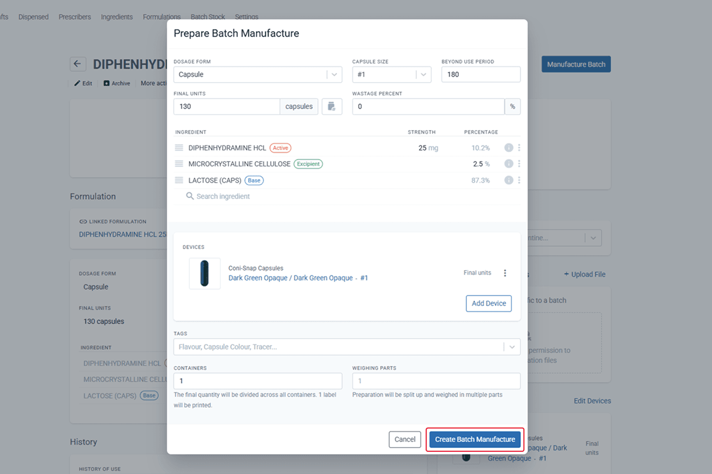Click Edit under the formulation title
Screen dimensions: 712x474
(83, 83)
